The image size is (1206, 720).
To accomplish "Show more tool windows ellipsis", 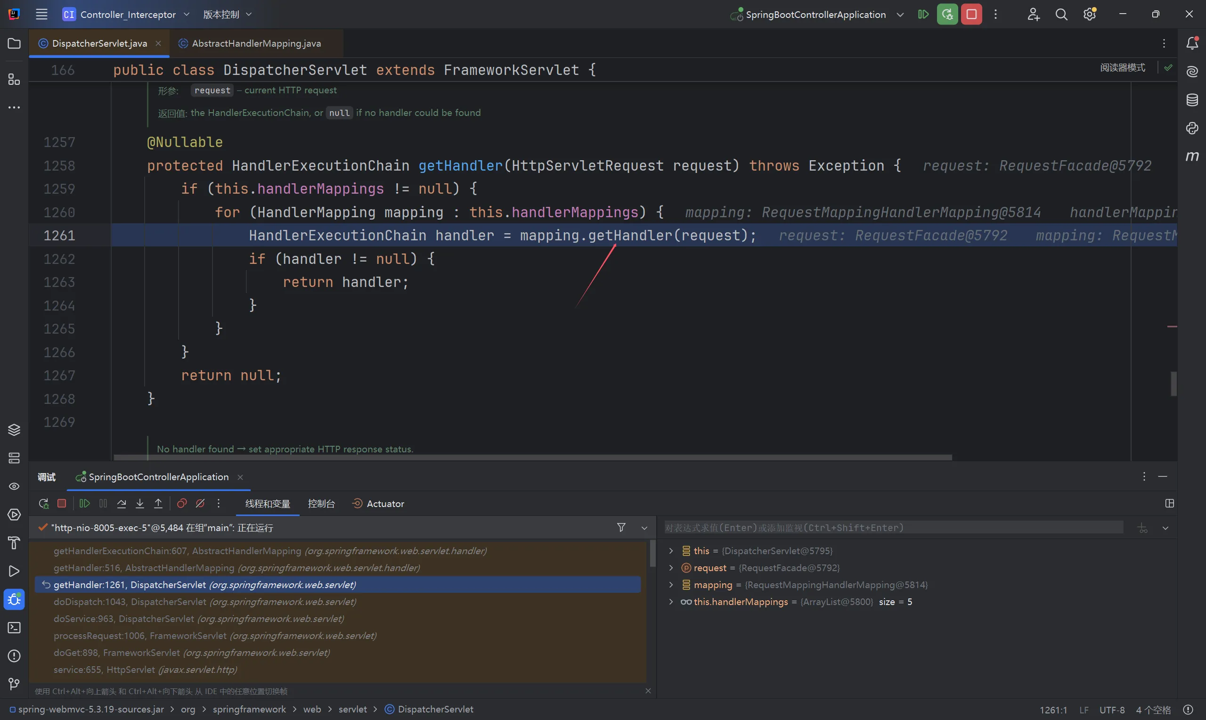I will (14, 107).
